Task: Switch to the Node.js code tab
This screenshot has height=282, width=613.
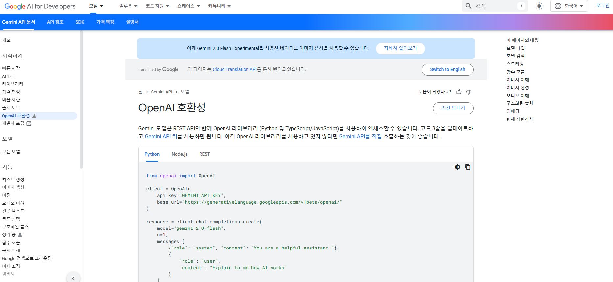Action: point(179,154)
